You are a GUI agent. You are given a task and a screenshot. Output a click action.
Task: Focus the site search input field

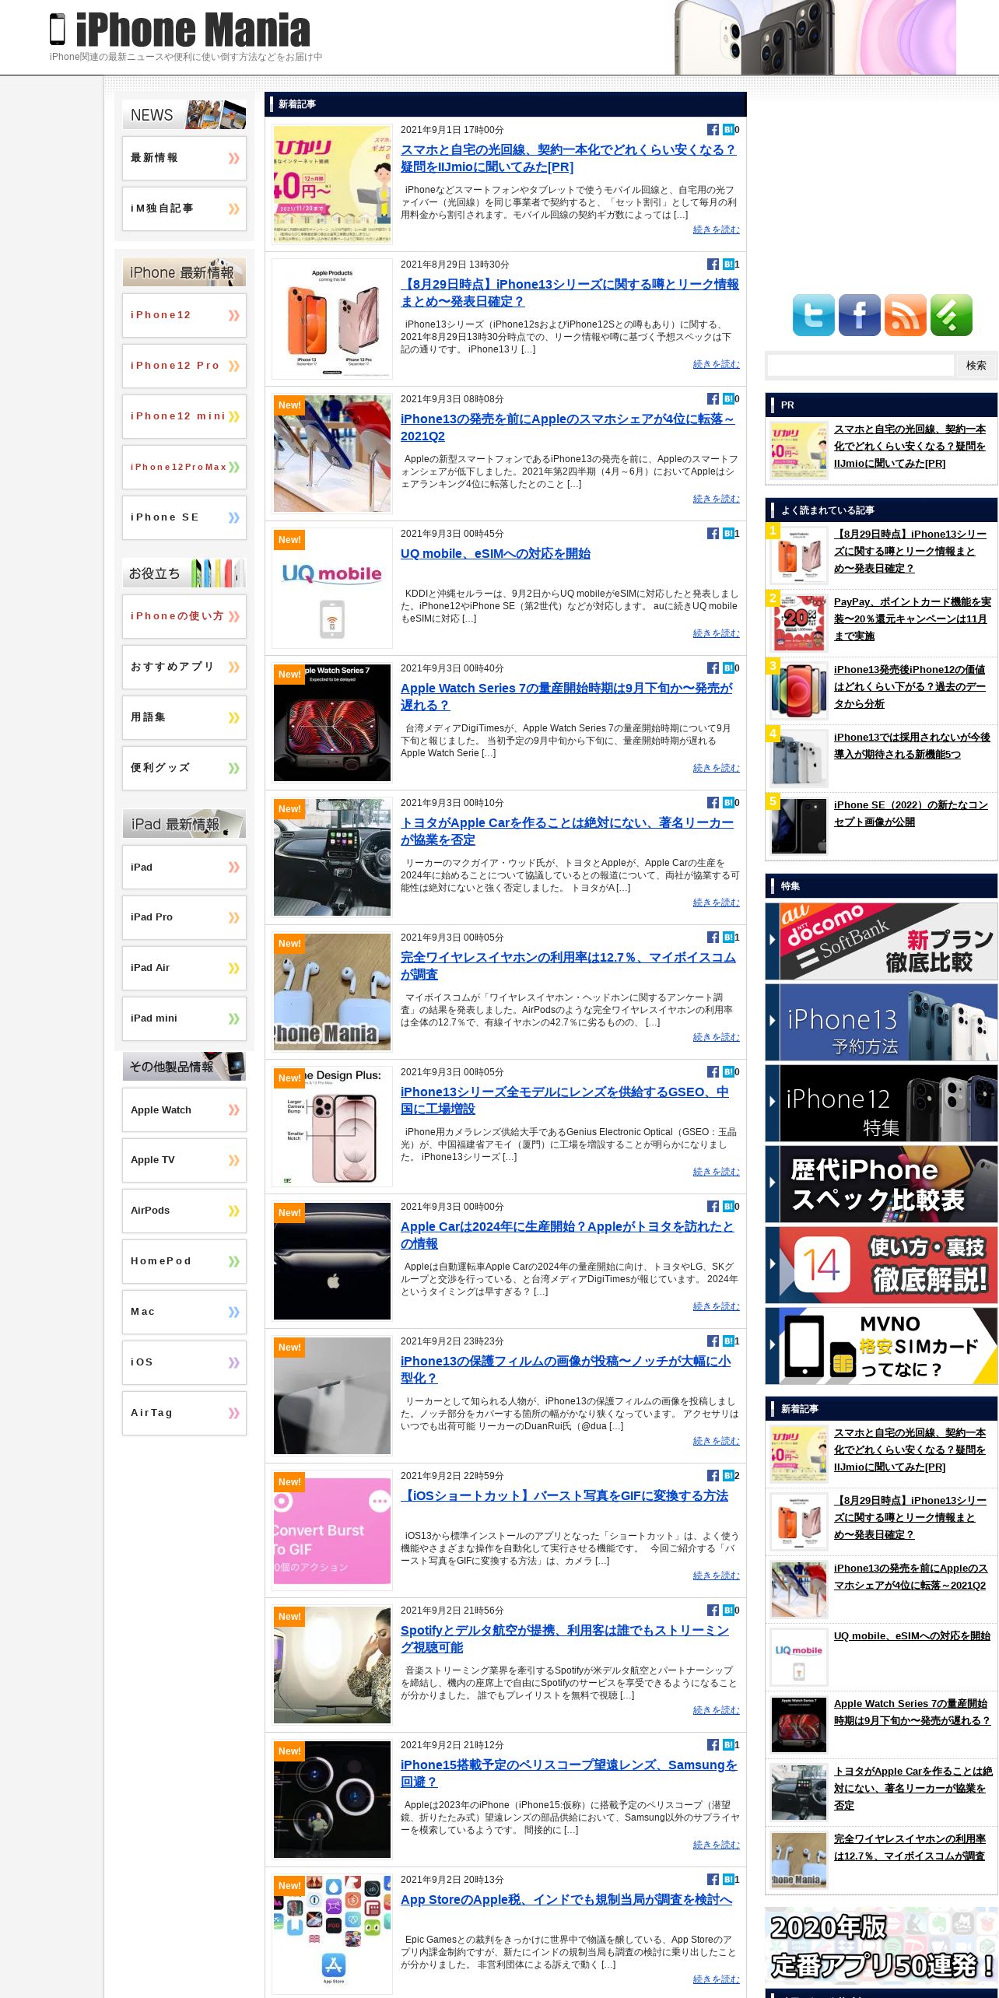tap(861, 366)
